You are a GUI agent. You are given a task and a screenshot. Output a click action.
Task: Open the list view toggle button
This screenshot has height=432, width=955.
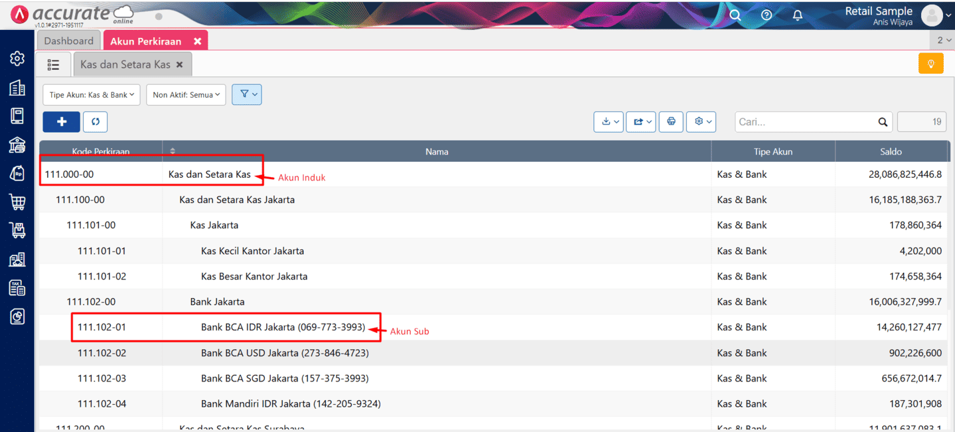click(54, 64)
